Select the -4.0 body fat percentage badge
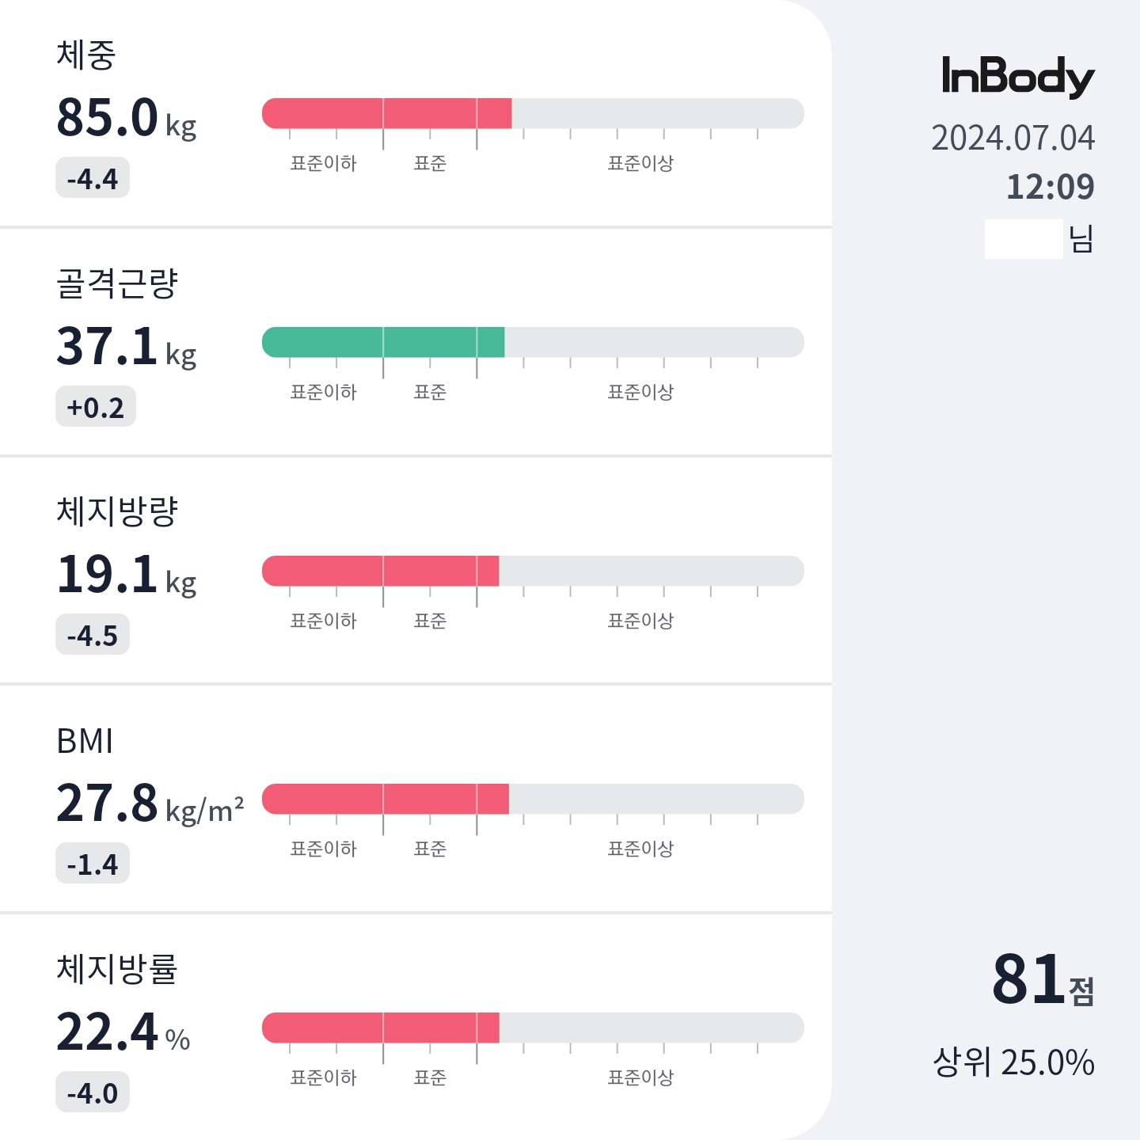This screenshot has height=1140, width=1140. tap(93, 1092)
